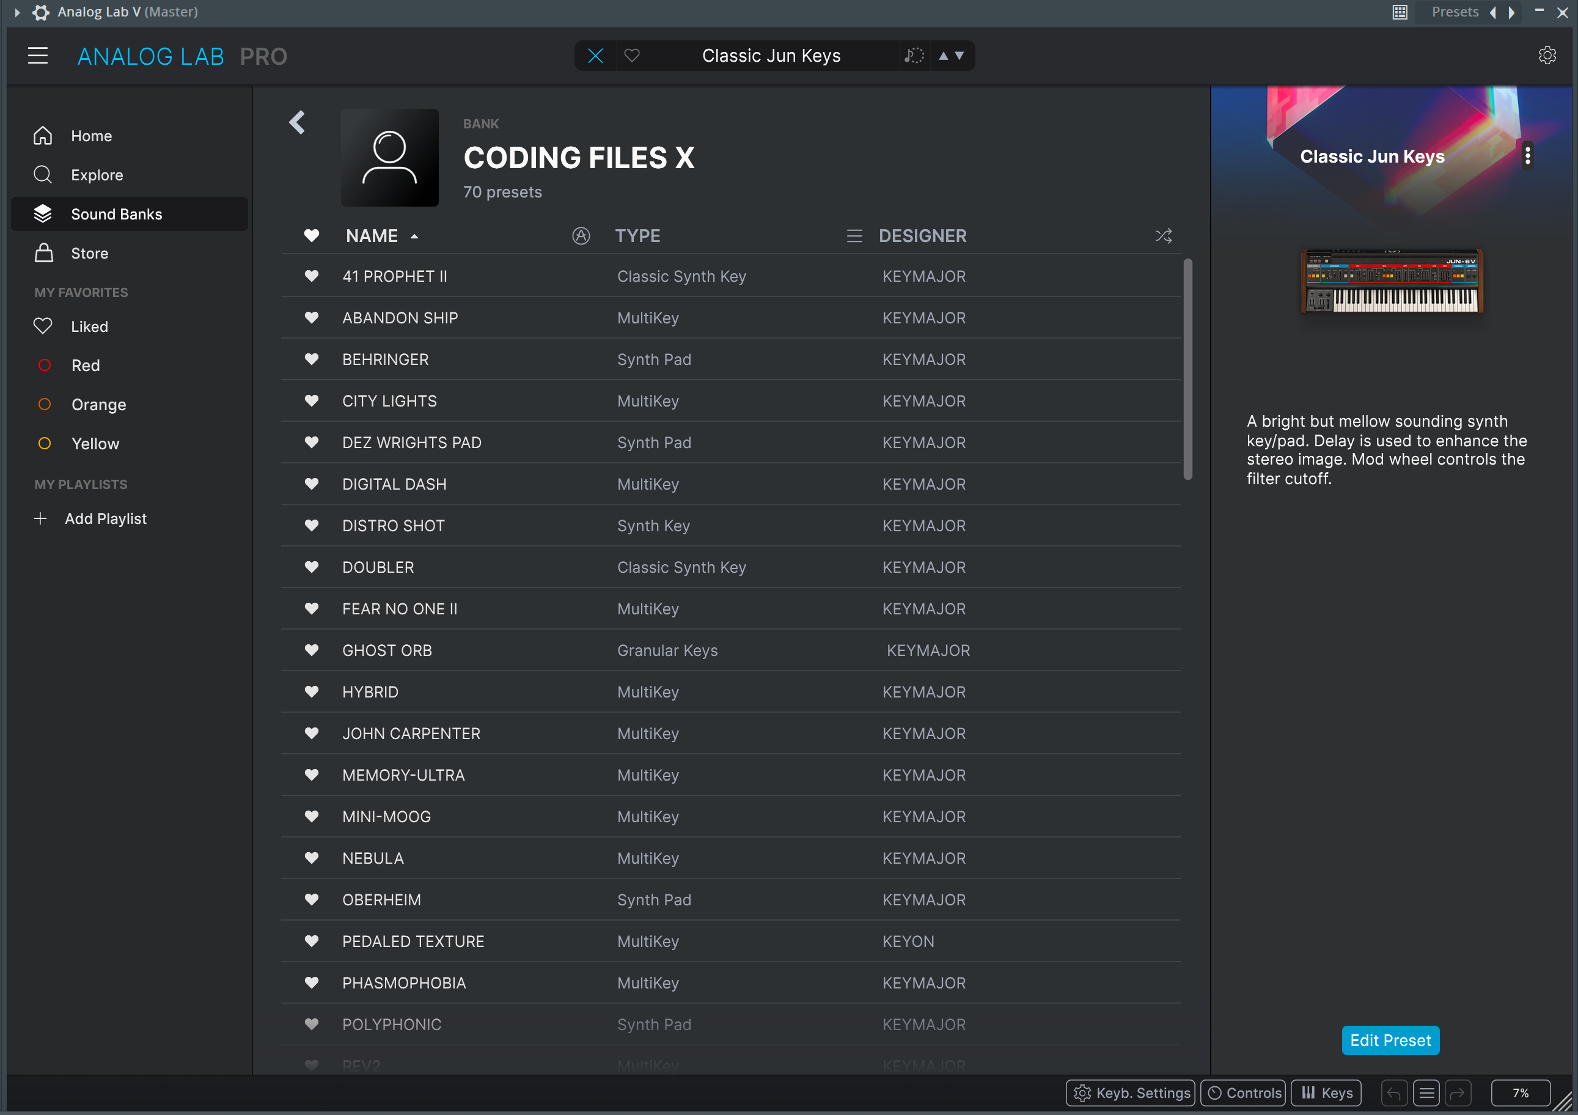Toggle heart icon for PEDALED TEXTURE
The image size is (1578, 1115).
click(311, 942)
